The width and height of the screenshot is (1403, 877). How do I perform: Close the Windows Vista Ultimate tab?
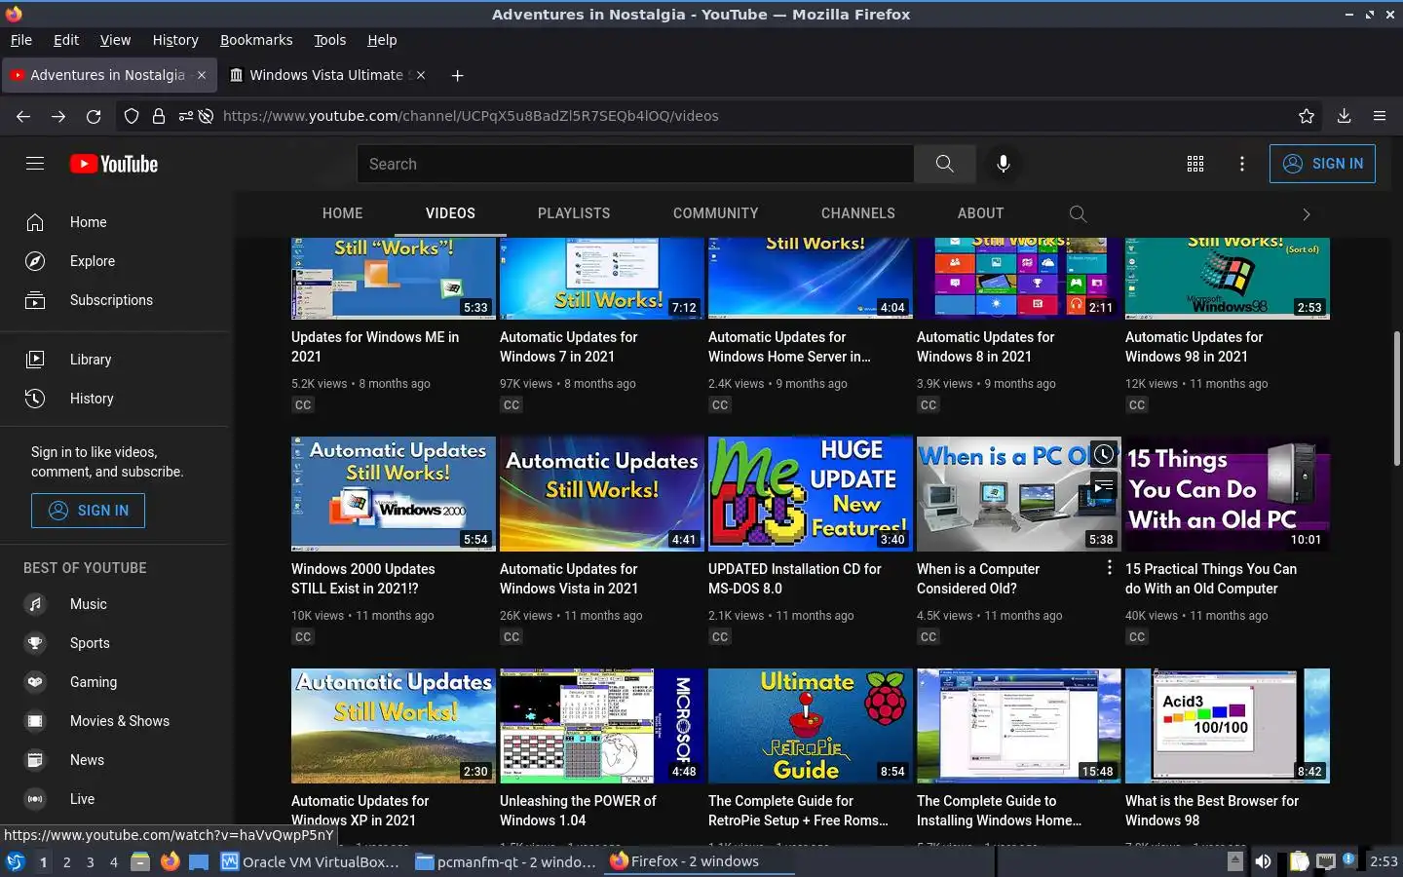pyautogui.click(x=420, y=75)
